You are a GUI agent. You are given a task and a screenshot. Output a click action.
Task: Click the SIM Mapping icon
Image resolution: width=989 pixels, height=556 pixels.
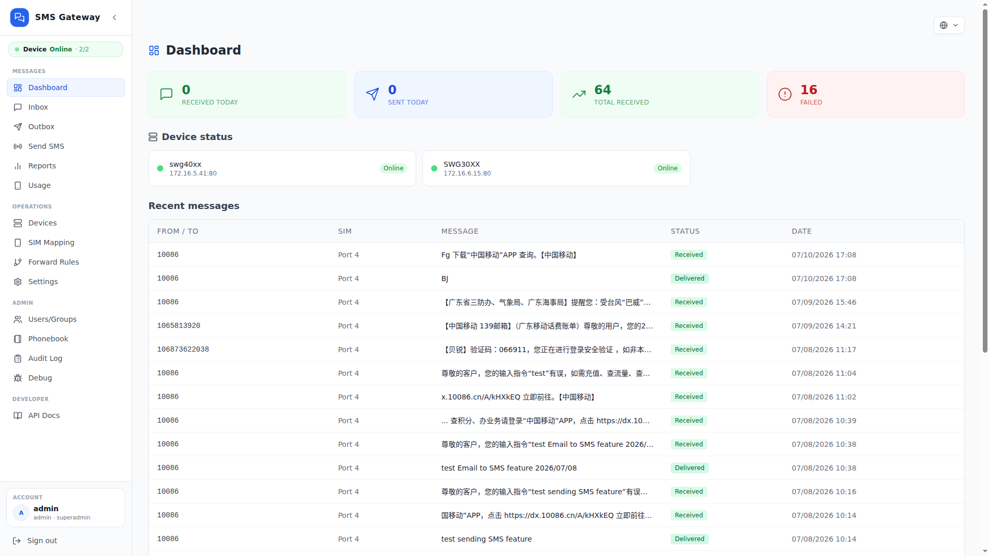[18, 242]
